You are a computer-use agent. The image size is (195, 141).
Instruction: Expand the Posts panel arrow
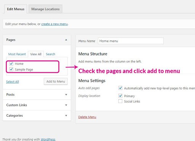pos(66,95)
